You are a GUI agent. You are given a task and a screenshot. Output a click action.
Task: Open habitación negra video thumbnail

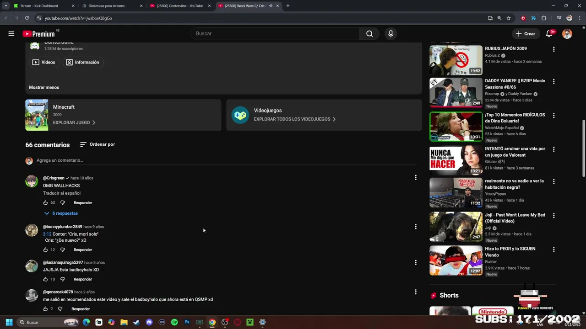pyautogui.click(x=456, y=192)
